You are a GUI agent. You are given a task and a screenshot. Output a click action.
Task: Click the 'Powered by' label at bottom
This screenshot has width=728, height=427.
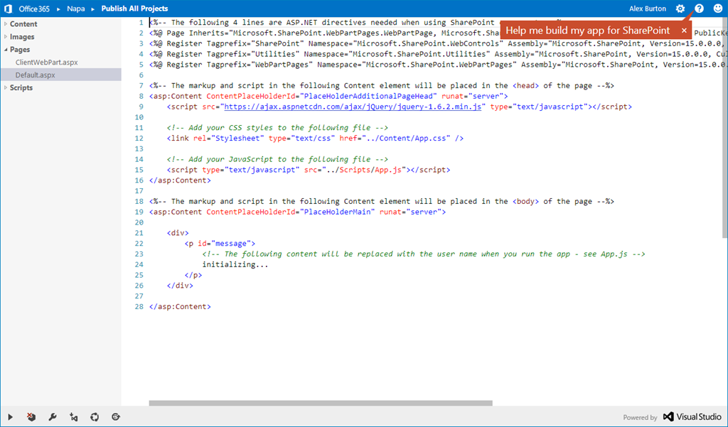tap(640, 417)
